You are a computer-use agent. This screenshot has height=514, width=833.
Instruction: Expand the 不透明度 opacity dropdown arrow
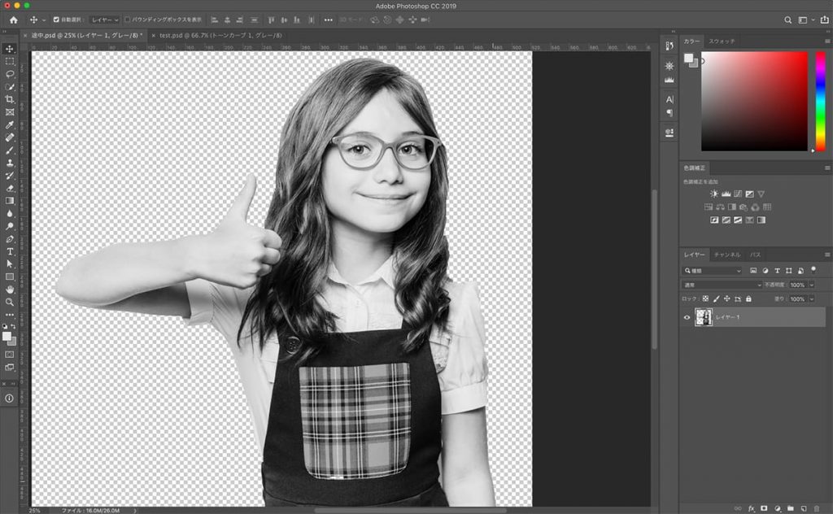pos(810,285)
